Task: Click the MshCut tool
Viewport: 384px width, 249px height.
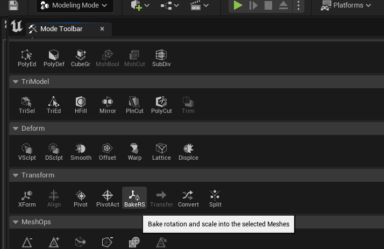Action: pyautogui.click(x=134, y=58)
